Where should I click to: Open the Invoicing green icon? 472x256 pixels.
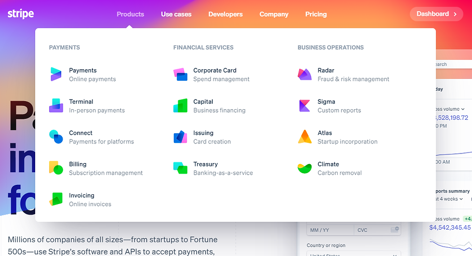(56, 199)
